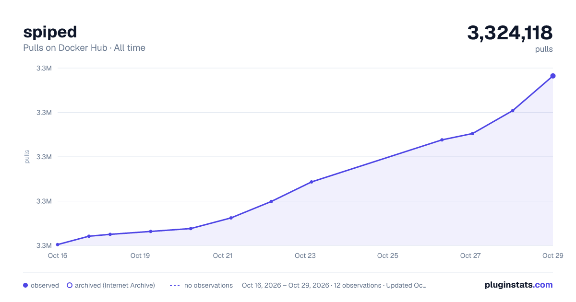
Task: Click the 'Oct 21' x-axis label
Action: point(223,256)
